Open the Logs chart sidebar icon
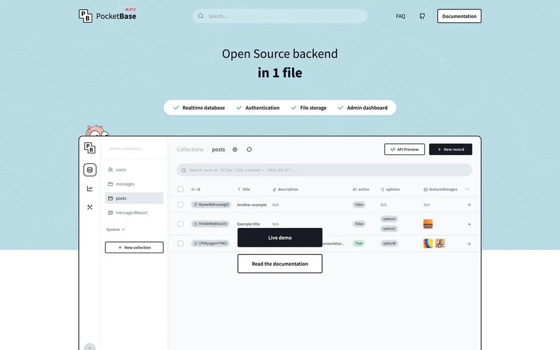This screenshot has width=560, height=350. [90, 188]
